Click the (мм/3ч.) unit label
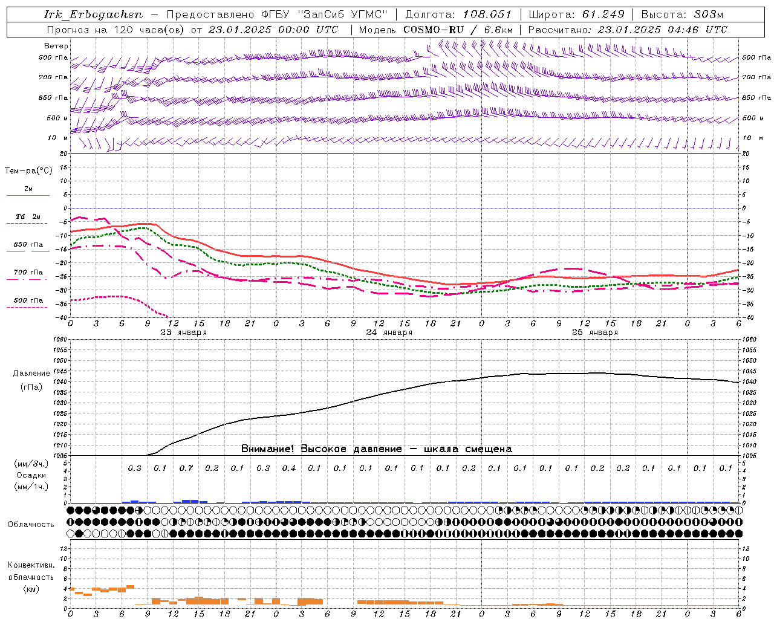 [31, 464]
